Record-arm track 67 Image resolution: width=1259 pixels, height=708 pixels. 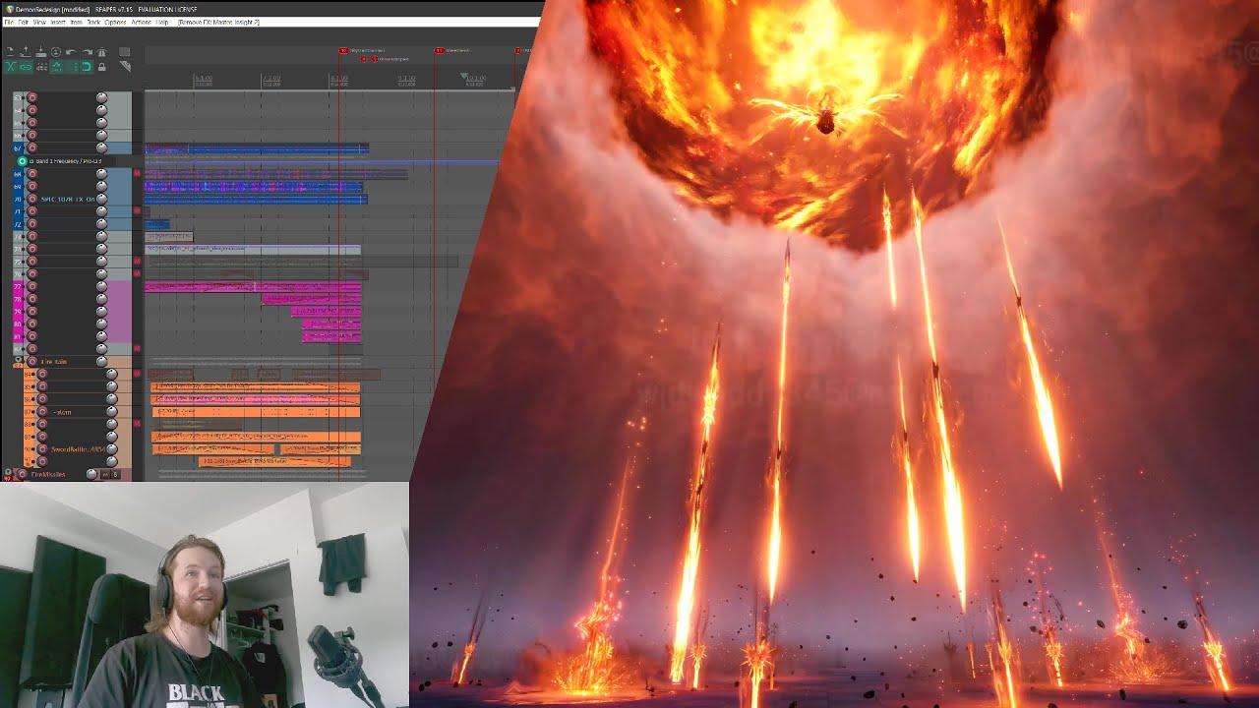(x=31, y=148)
